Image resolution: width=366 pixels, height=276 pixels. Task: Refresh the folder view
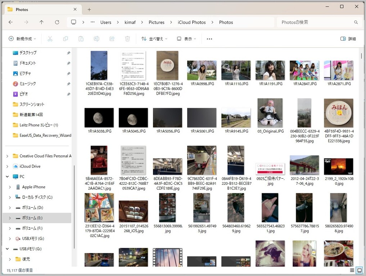[57, 22]
